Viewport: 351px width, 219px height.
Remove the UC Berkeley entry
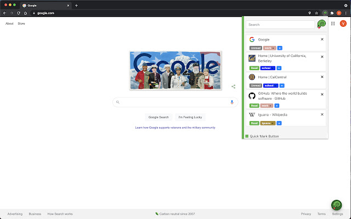[322, 57]
